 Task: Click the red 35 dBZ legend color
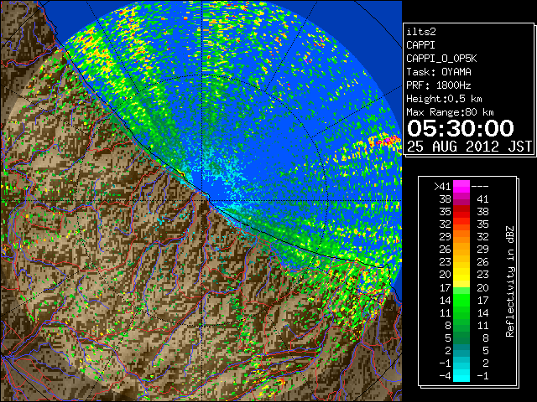(x=461, y=212)
